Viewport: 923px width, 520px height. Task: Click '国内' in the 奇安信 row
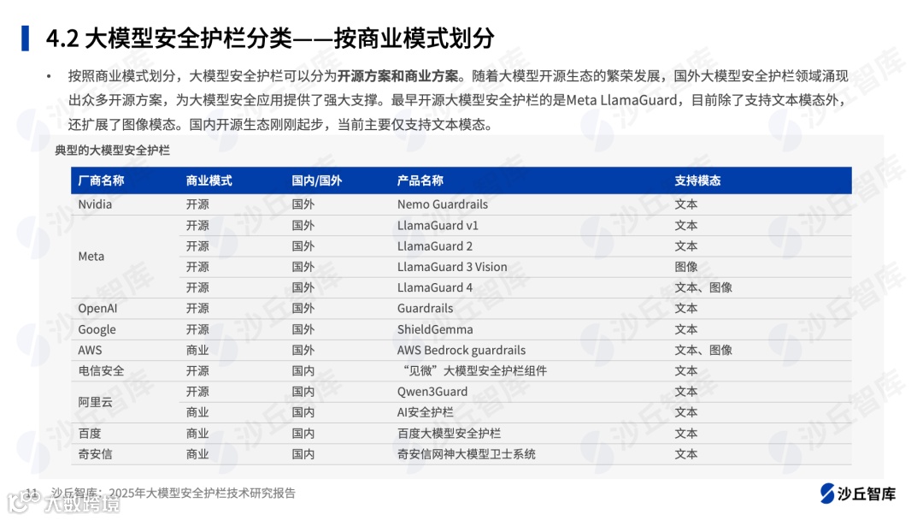click(303, 454)
